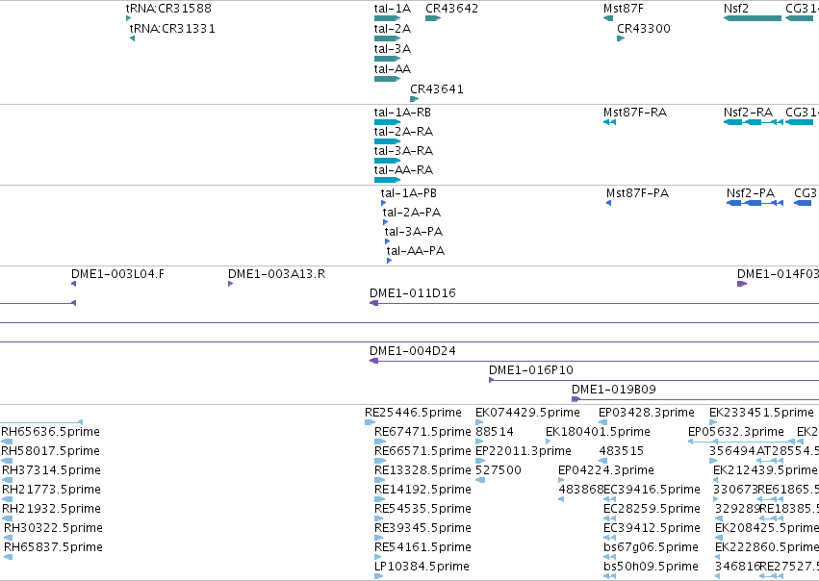
Task: Click the RE66571.5prime EST
Action: 380,462
